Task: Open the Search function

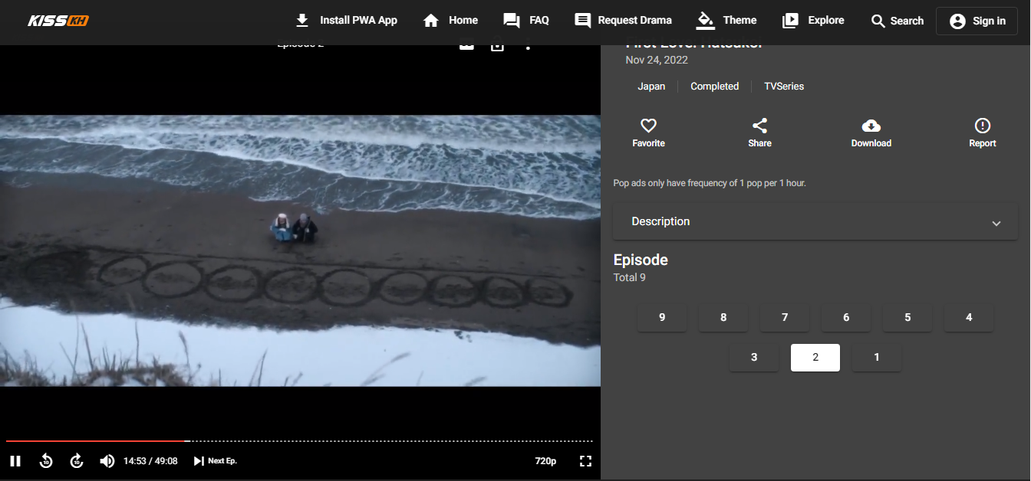Action: tap(898, 21)
